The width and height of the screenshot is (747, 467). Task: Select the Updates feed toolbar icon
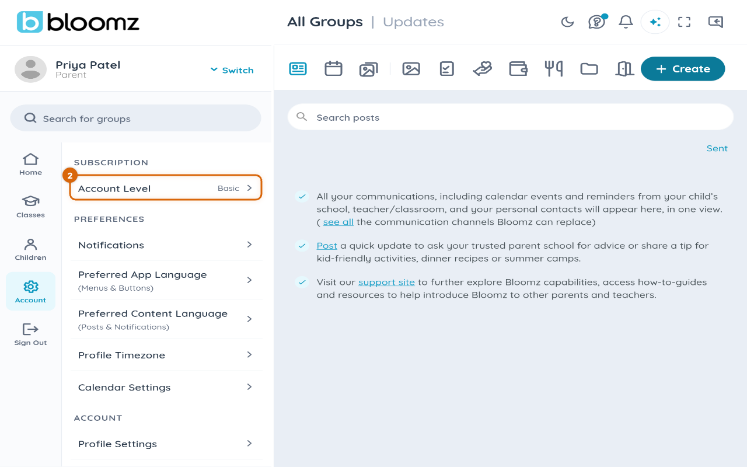[x=298, y=69]
